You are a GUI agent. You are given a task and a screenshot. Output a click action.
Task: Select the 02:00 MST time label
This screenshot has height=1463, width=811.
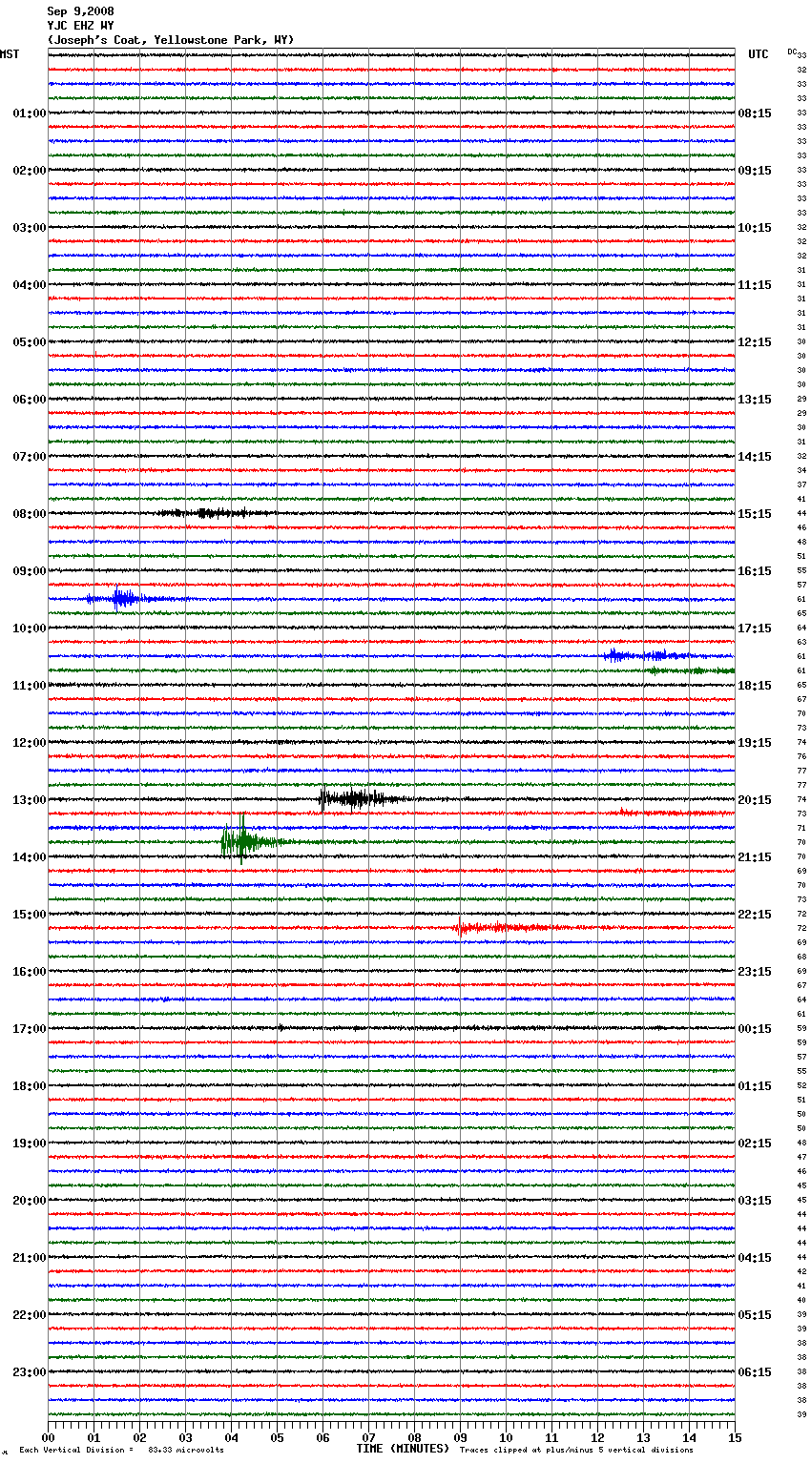30,171
